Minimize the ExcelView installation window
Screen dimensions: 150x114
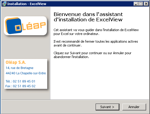click(136, 4)
